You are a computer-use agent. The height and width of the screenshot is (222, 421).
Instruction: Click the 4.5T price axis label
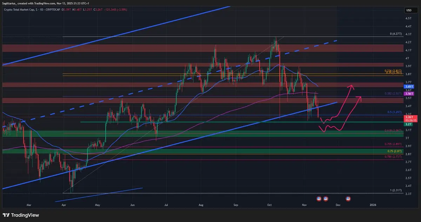[x=408, y=18]
